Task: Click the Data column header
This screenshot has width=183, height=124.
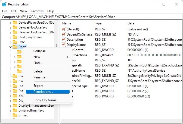Action: 154,23
